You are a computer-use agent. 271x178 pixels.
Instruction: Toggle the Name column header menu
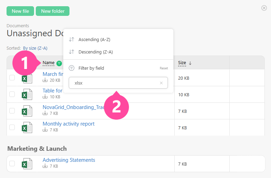pyautogui.click(x=48, y=63)
